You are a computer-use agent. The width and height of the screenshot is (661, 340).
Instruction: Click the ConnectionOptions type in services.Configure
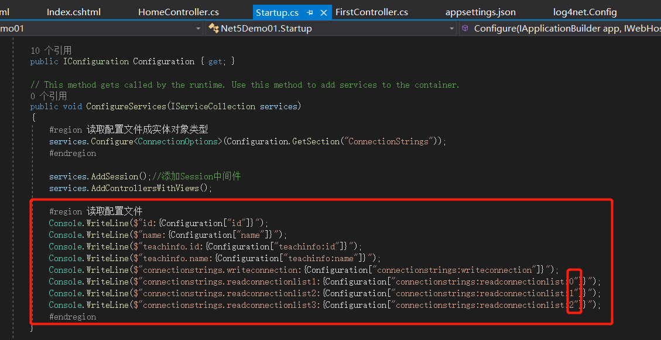point(177,141)
